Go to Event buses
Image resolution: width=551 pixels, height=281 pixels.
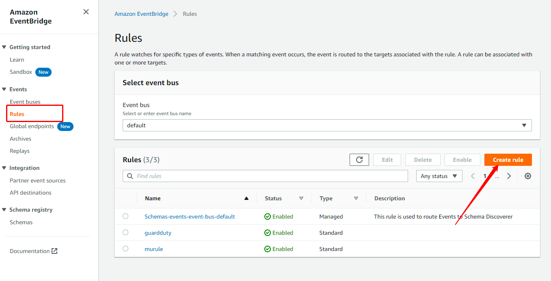pos(25,102)
